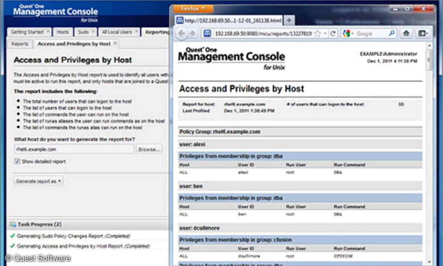This screenshot has height=266, width=443.
Task: Open the Firefox application menu
Action: click(x=193, y=8)
